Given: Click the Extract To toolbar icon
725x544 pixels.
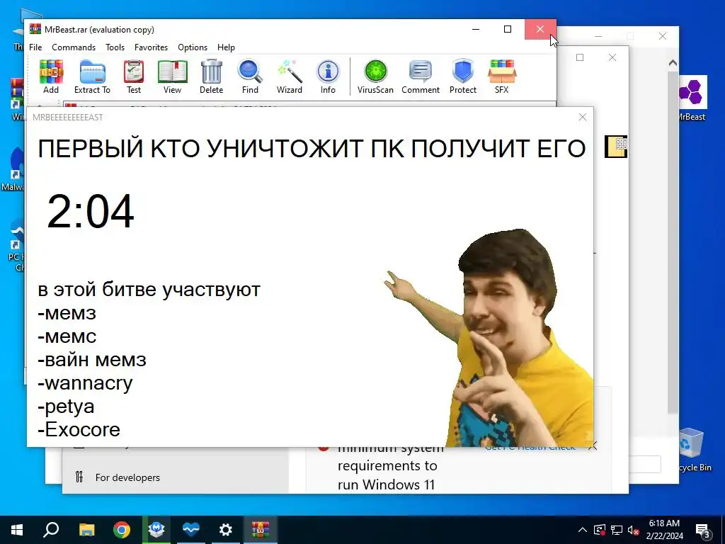Looking at the screenshot, I should 92,76.
